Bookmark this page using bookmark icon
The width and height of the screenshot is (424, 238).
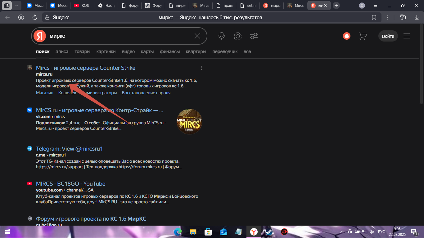click(x=374, y=17)
